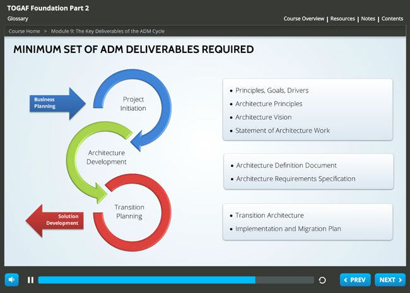Pause the slide playback
Screen dimensions: 410x293
pos(30,280)
